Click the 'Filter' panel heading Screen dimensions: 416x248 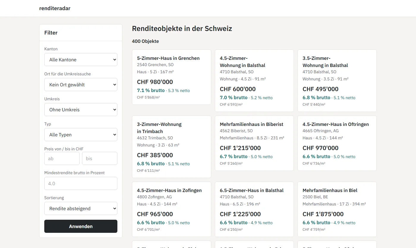[x=51, y=33]
